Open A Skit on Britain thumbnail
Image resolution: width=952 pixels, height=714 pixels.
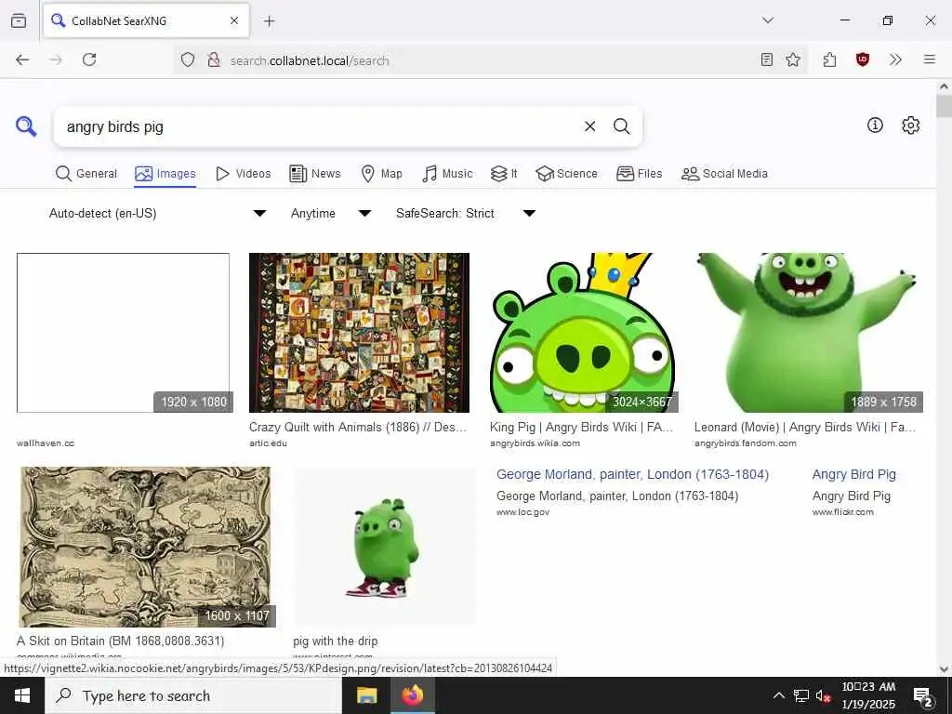click(146, 547)
